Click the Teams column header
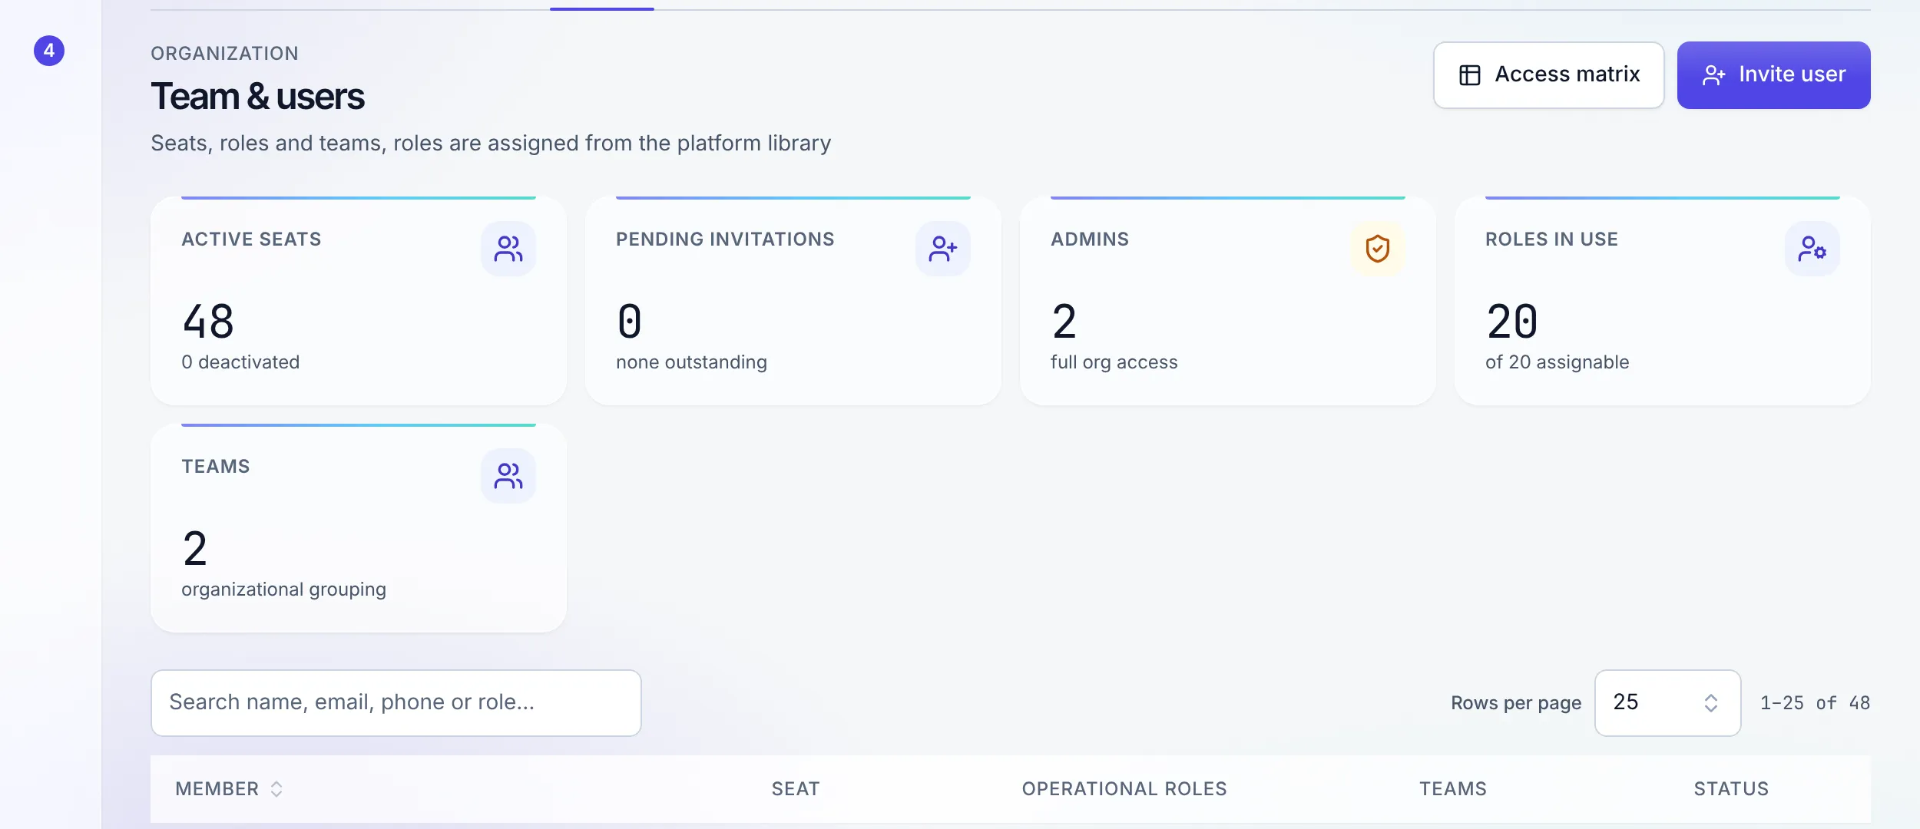 (x=1453, y=789)
